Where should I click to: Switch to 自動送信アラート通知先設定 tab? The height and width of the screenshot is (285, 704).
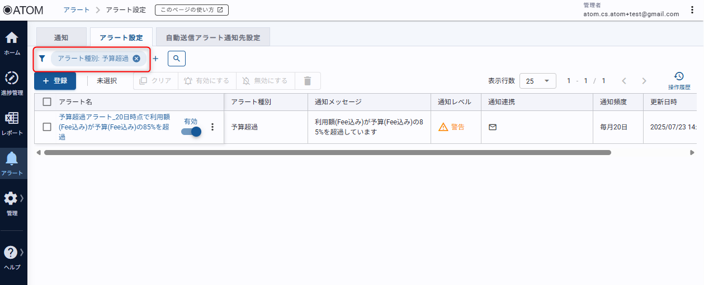pyautogui.click(x=212, y=37)
